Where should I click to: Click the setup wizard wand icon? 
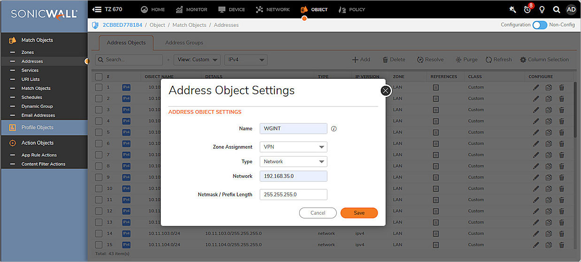pyautogui.click(x=512, y=9)
